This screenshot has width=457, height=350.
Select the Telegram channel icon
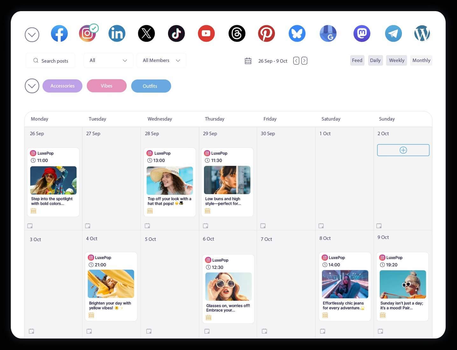(393, 33)
